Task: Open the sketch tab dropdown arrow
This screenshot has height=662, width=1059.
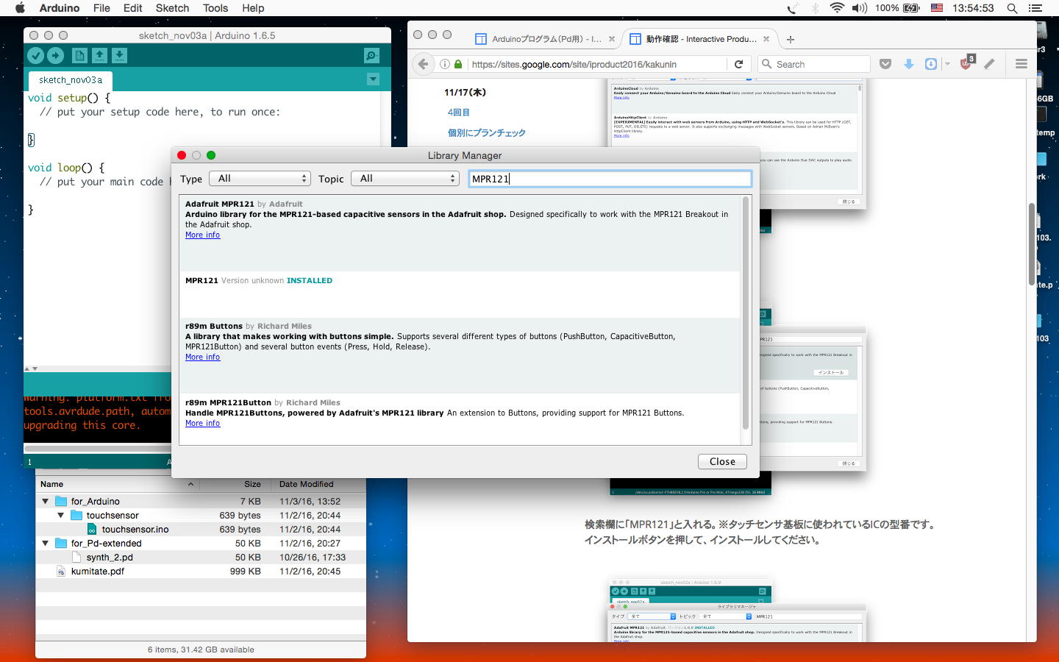Action: pos(373,79)
